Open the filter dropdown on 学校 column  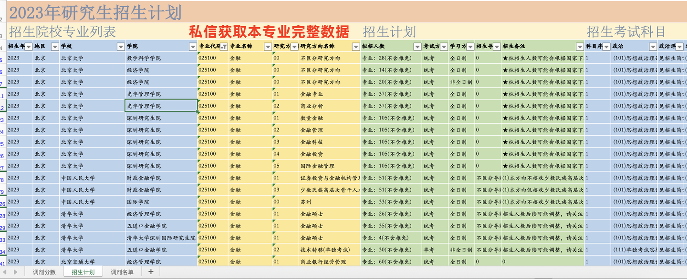click(x=120, y=46)
